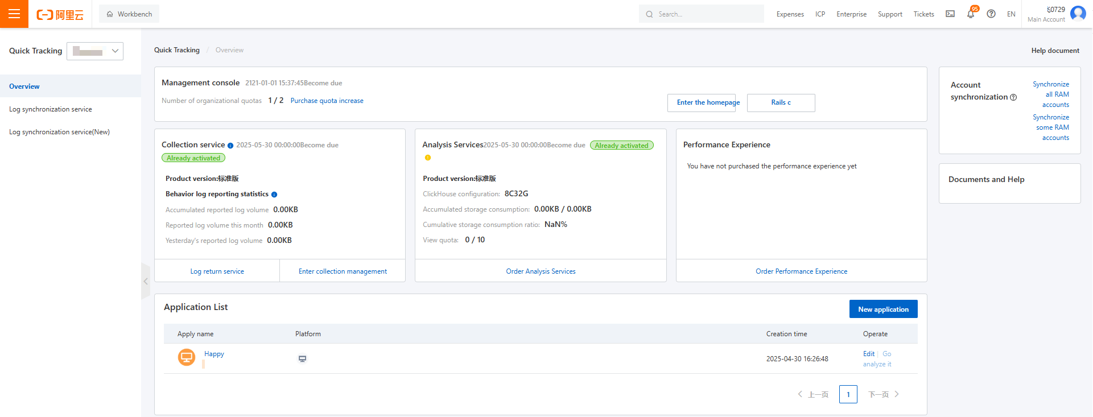Viewport: 1093px width, 417px height.
Task: Select Overview in the left sidebar
Action: coord(71,86)
